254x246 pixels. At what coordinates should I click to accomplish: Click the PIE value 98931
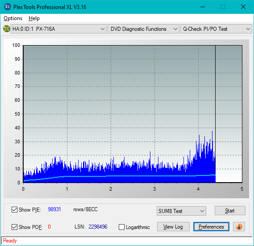[x=54, y=209]
